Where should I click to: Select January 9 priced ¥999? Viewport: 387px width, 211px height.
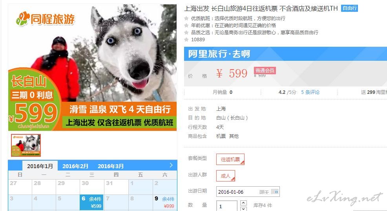pos(165,202)
